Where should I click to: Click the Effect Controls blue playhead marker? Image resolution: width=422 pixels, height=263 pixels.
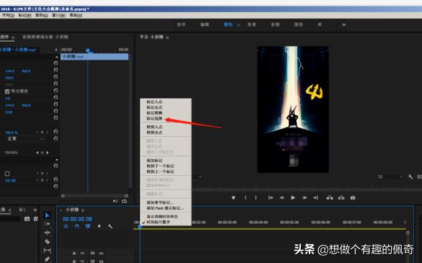click(x=87, y=51)
